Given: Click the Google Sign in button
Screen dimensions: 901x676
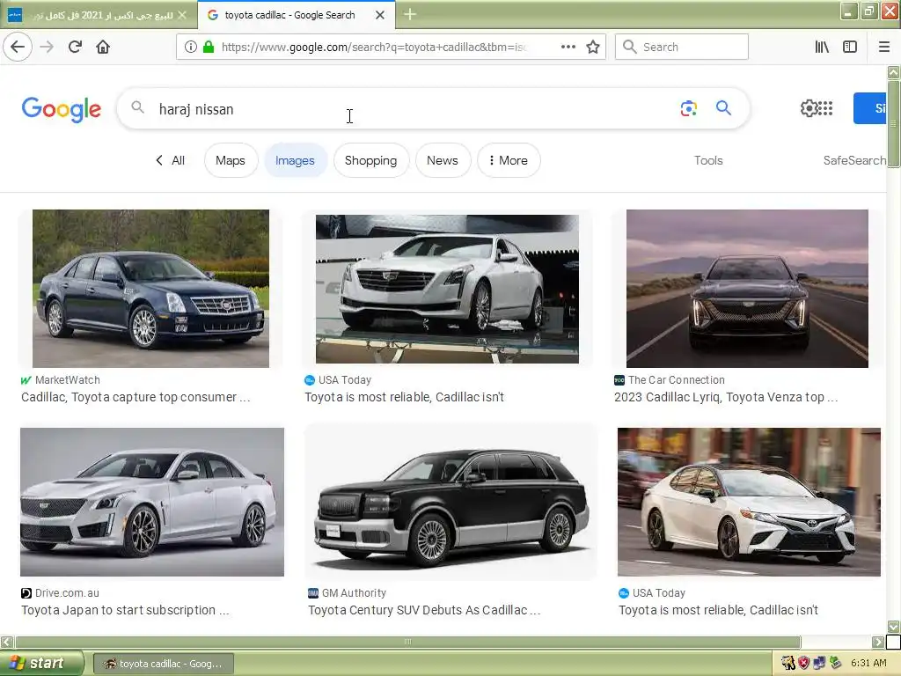Looking at the screenshot, I should click(x=870, y=108).
